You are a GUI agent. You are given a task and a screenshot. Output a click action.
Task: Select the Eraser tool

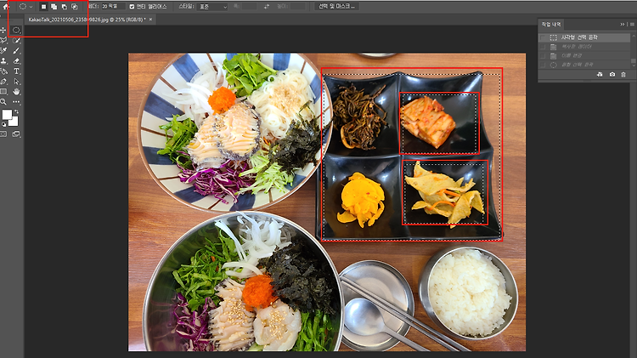pyautogui.click(x=16, y=61)
